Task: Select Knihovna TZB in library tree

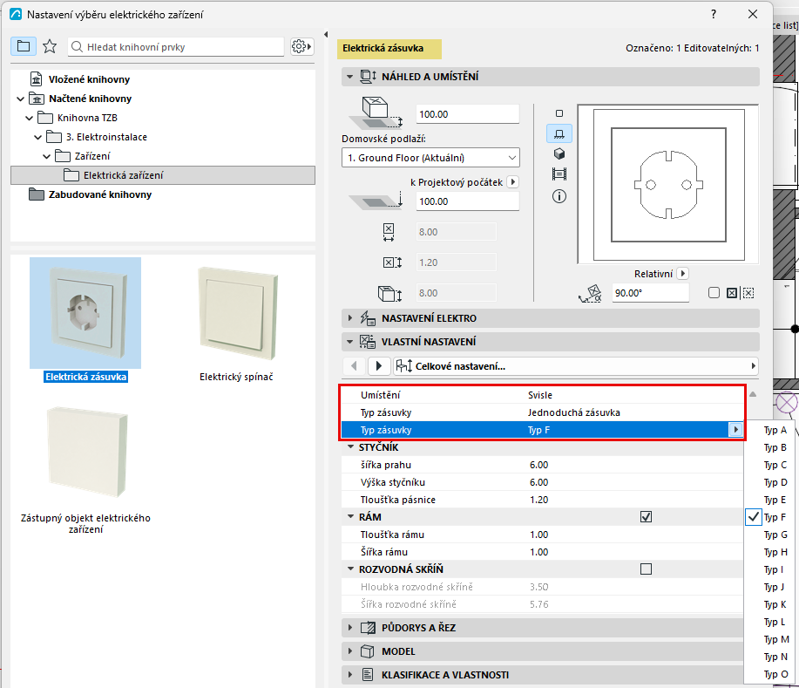Action: pyautogui.click(x=87, y=118)
